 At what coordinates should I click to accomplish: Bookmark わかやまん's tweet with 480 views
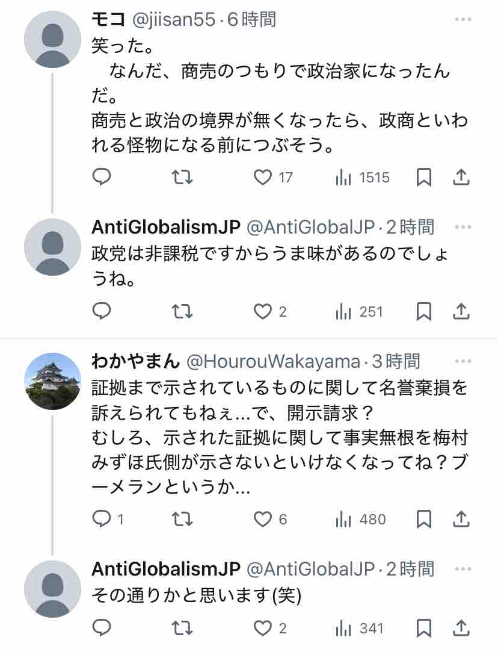point(424,518)
